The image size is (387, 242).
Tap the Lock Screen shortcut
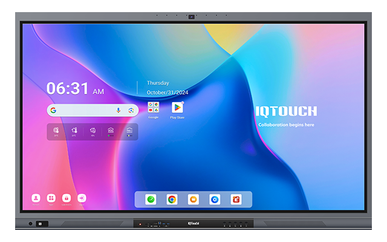tap(67, 198)
